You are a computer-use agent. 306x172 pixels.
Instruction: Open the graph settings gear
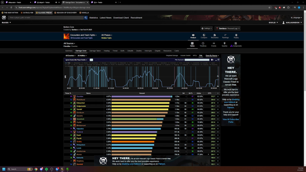click(x=212, y=60)
